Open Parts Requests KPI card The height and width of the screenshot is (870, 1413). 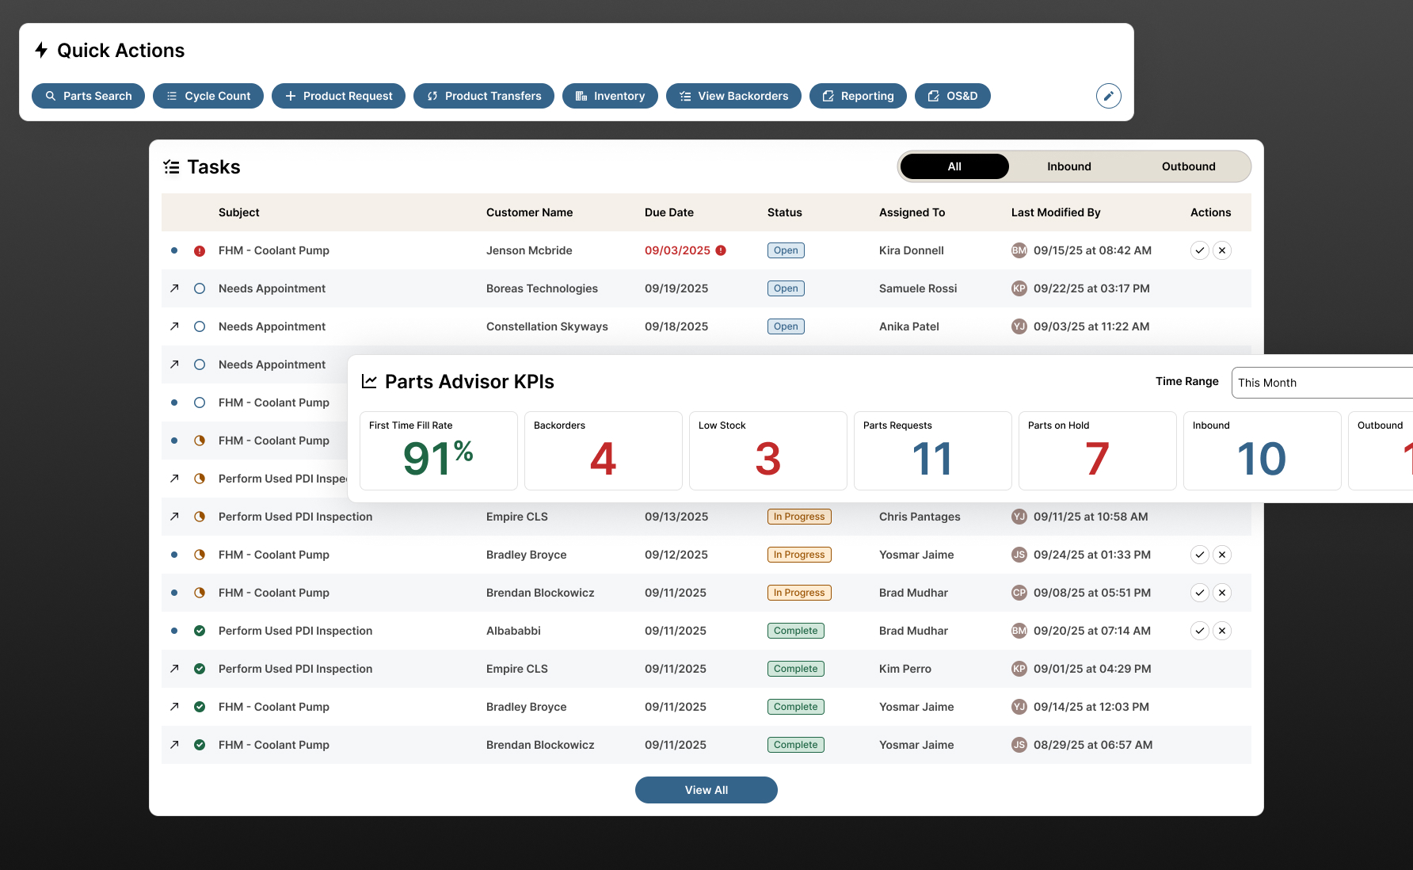tap(933, 451)
